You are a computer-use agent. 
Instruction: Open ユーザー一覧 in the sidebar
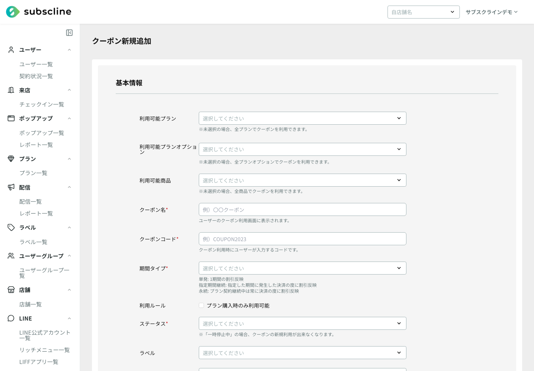pos(36,64)
